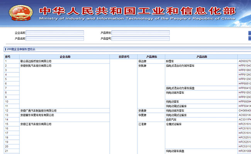Click the 288批企业申报车型公示 section title
This screenshot has height=154, width=251.
pyautogui.click(x=21, y=49)
